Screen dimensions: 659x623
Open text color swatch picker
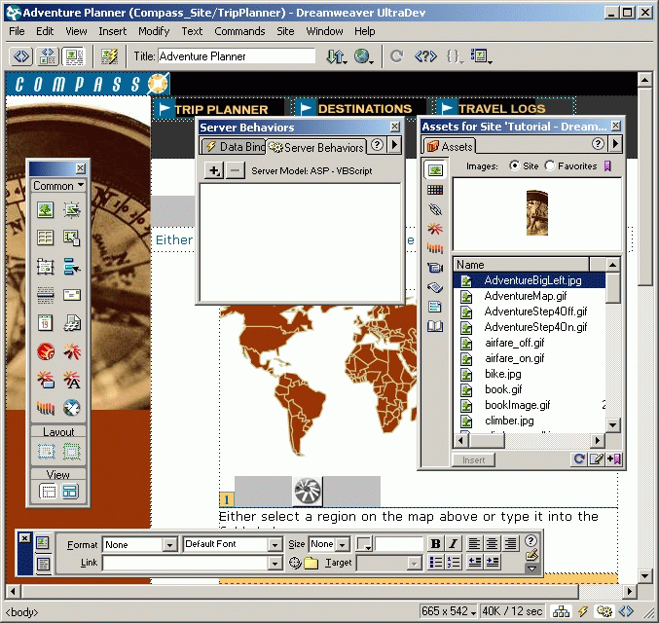(363, 544)
